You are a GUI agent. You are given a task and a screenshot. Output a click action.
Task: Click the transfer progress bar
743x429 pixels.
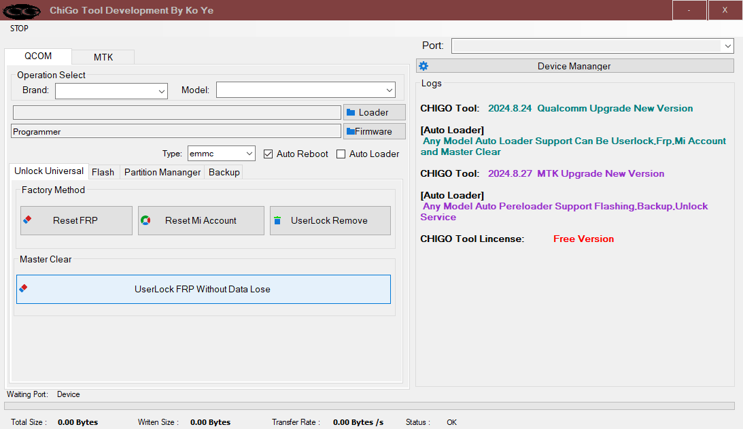[369, 406]
